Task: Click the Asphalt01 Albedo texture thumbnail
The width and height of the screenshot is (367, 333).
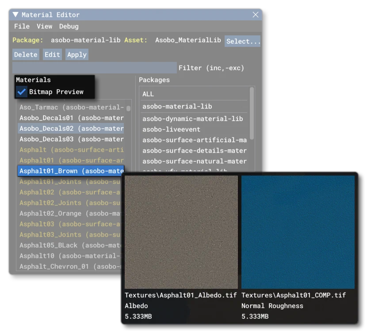Action: point(181,232)
